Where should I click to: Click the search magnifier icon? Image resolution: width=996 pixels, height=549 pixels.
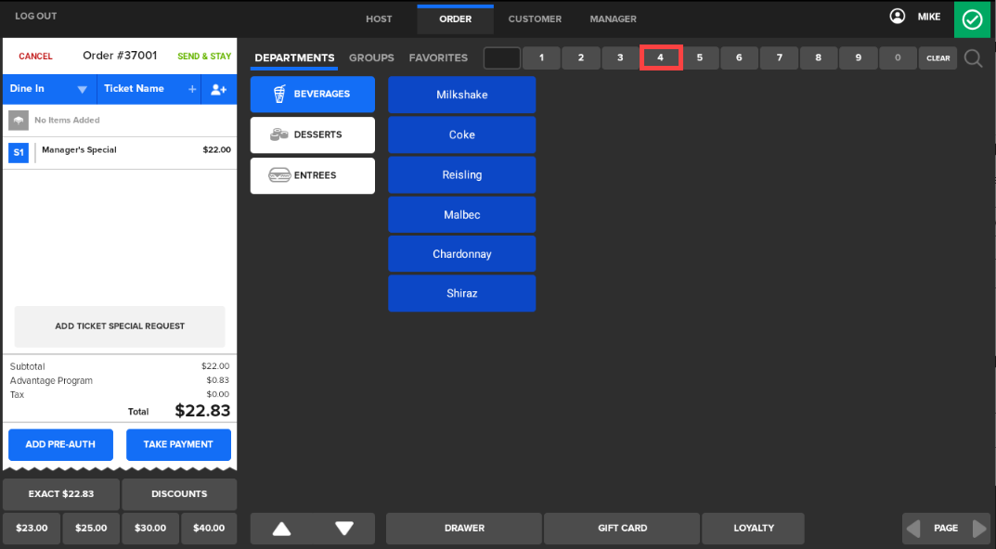tap(973, 58)
